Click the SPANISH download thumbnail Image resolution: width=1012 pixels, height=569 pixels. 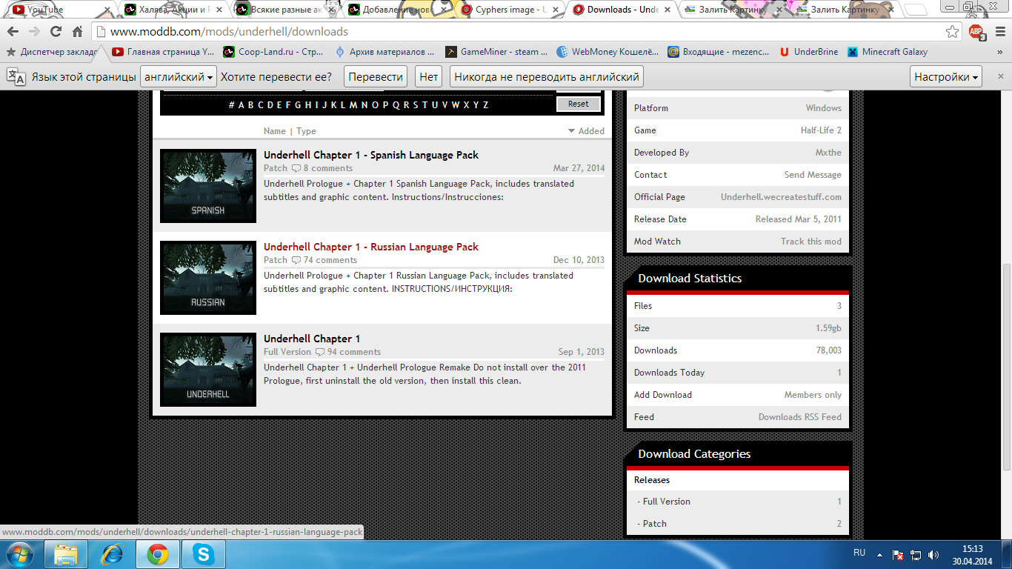pos(208,186)
